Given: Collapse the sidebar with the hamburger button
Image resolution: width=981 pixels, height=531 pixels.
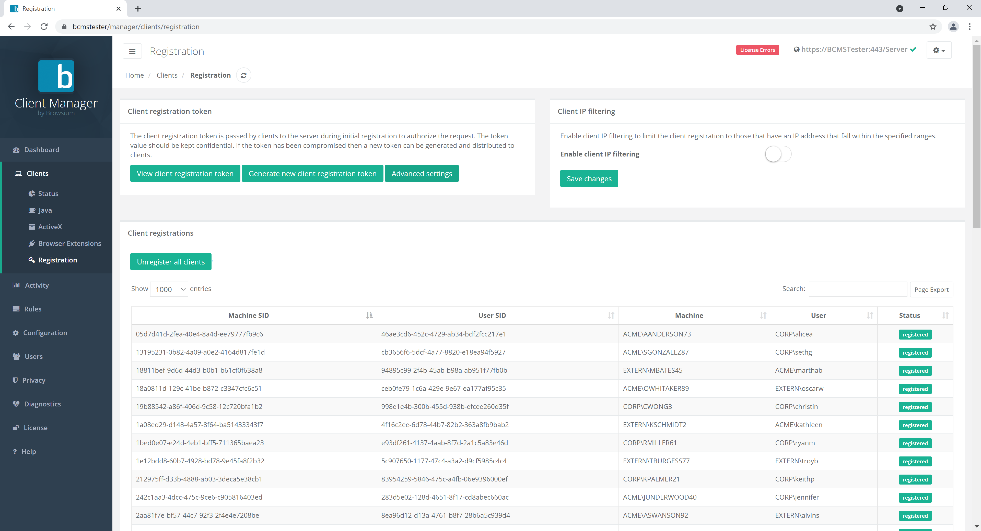Looking at the screenshot, I should [132, 51].
